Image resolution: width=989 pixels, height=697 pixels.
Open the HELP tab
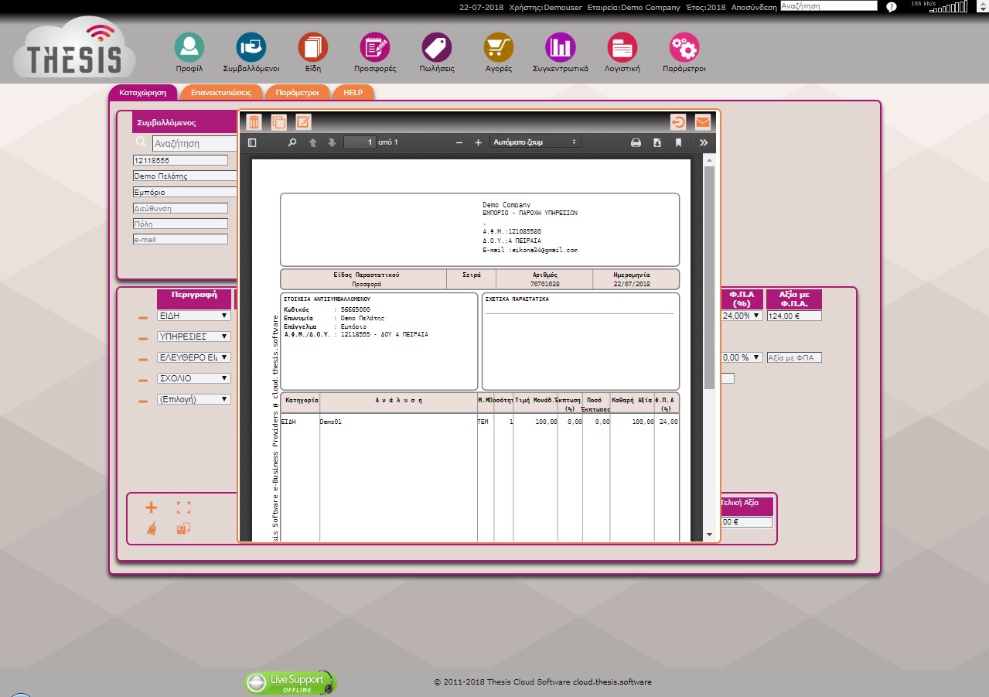click(353, 92)
